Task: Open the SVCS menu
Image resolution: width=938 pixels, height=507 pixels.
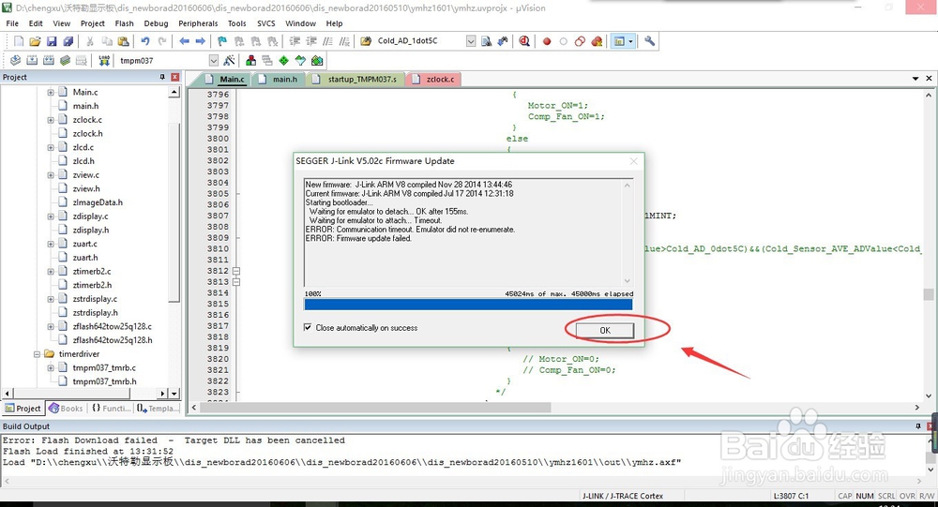Action: tap(266, 23)
